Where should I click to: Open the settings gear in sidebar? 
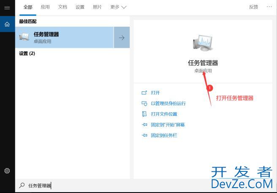point(7,171)
